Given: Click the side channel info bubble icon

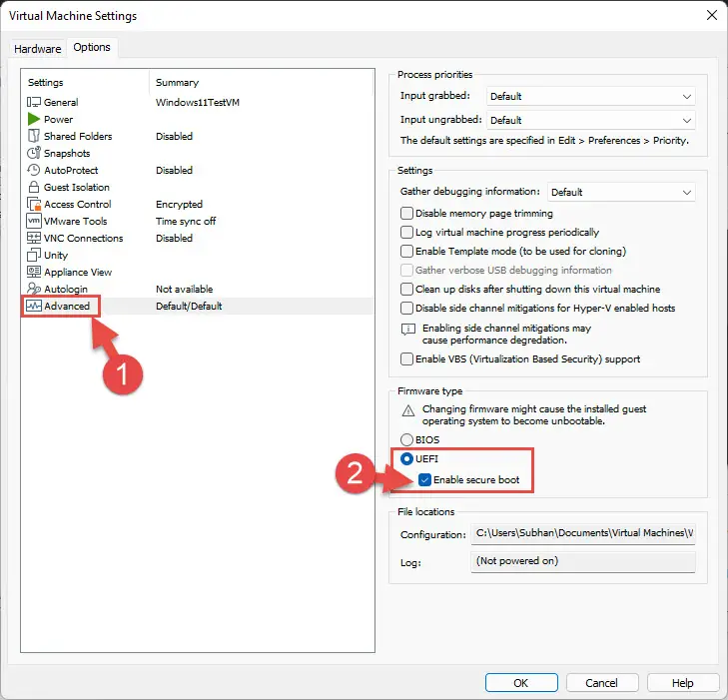Looking at the screenshot, I should 408,330.
